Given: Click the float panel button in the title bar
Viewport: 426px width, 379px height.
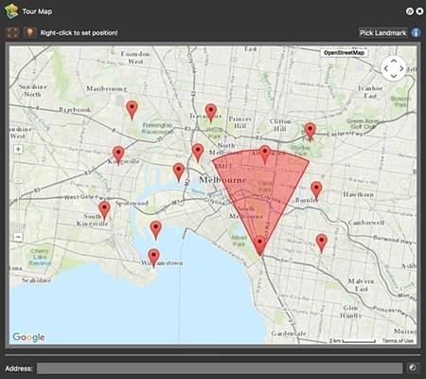Looking at the screenshot, I should click(x=409, y=11).
